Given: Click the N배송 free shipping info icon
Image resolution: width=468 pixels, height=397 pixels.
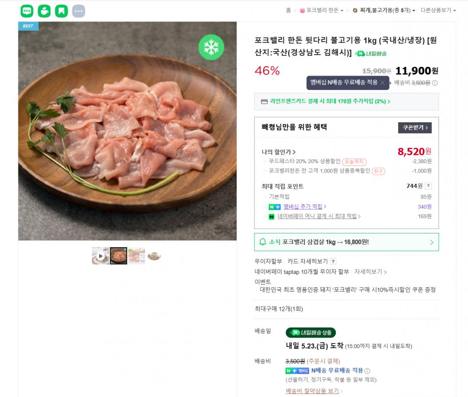Looking at the screenshot, I should [x=367, y=371].
